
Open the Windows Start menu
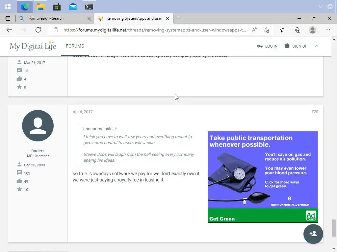click(x=8, y=7)
